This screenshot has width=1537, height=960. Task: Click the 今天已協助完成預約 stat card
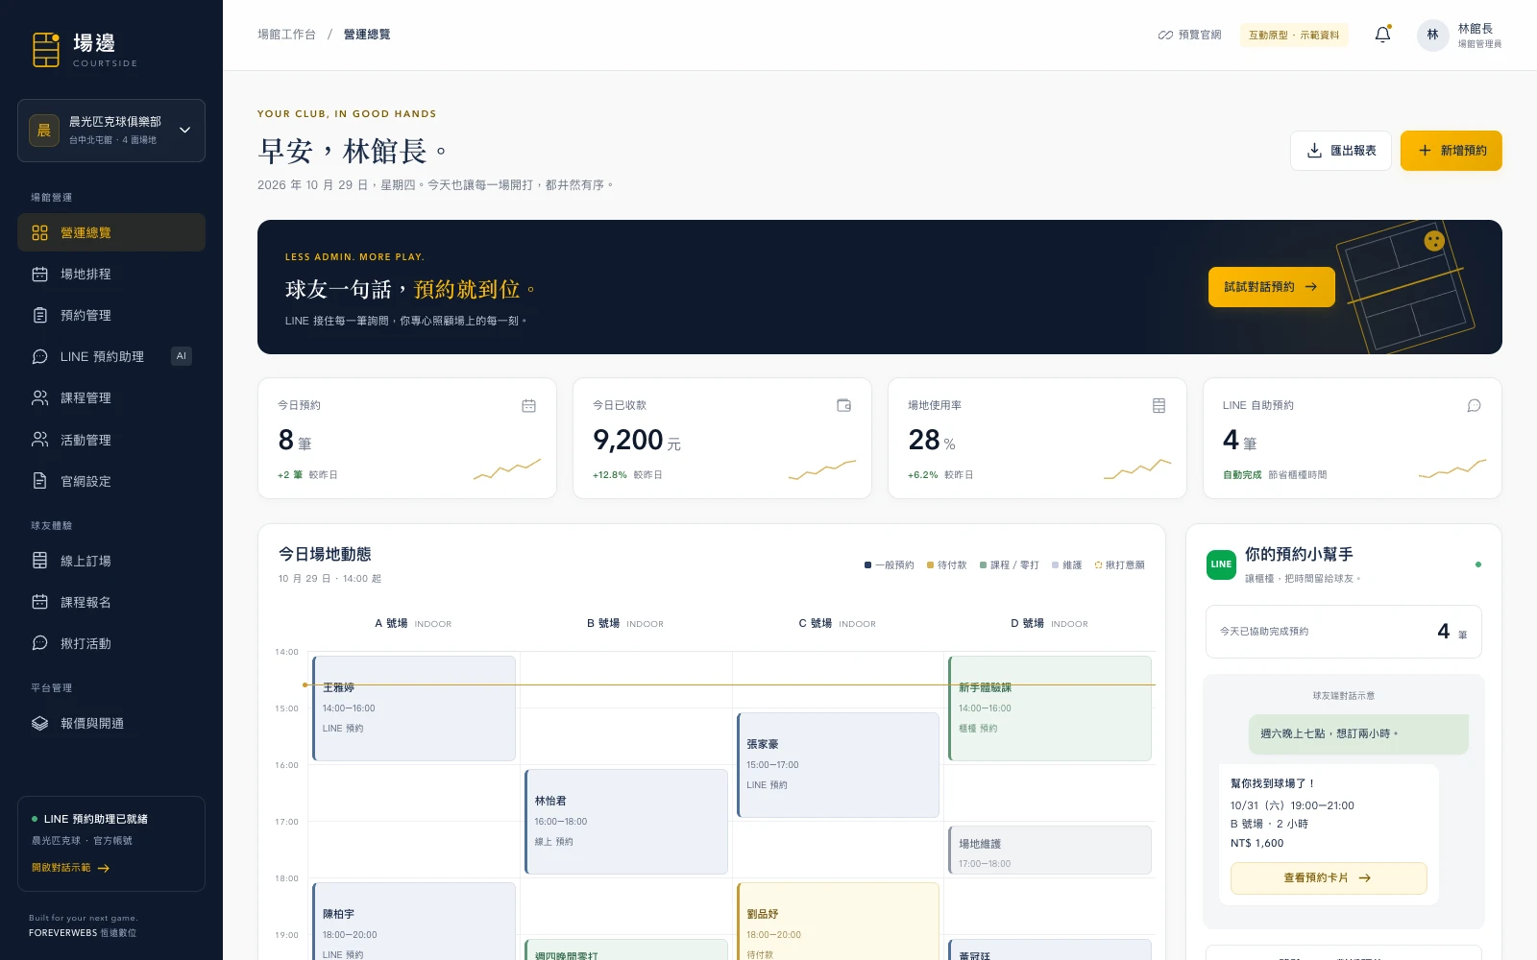[1344, 632]
